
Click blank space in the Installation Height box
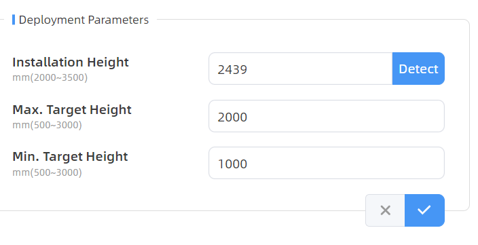[320, 69]
